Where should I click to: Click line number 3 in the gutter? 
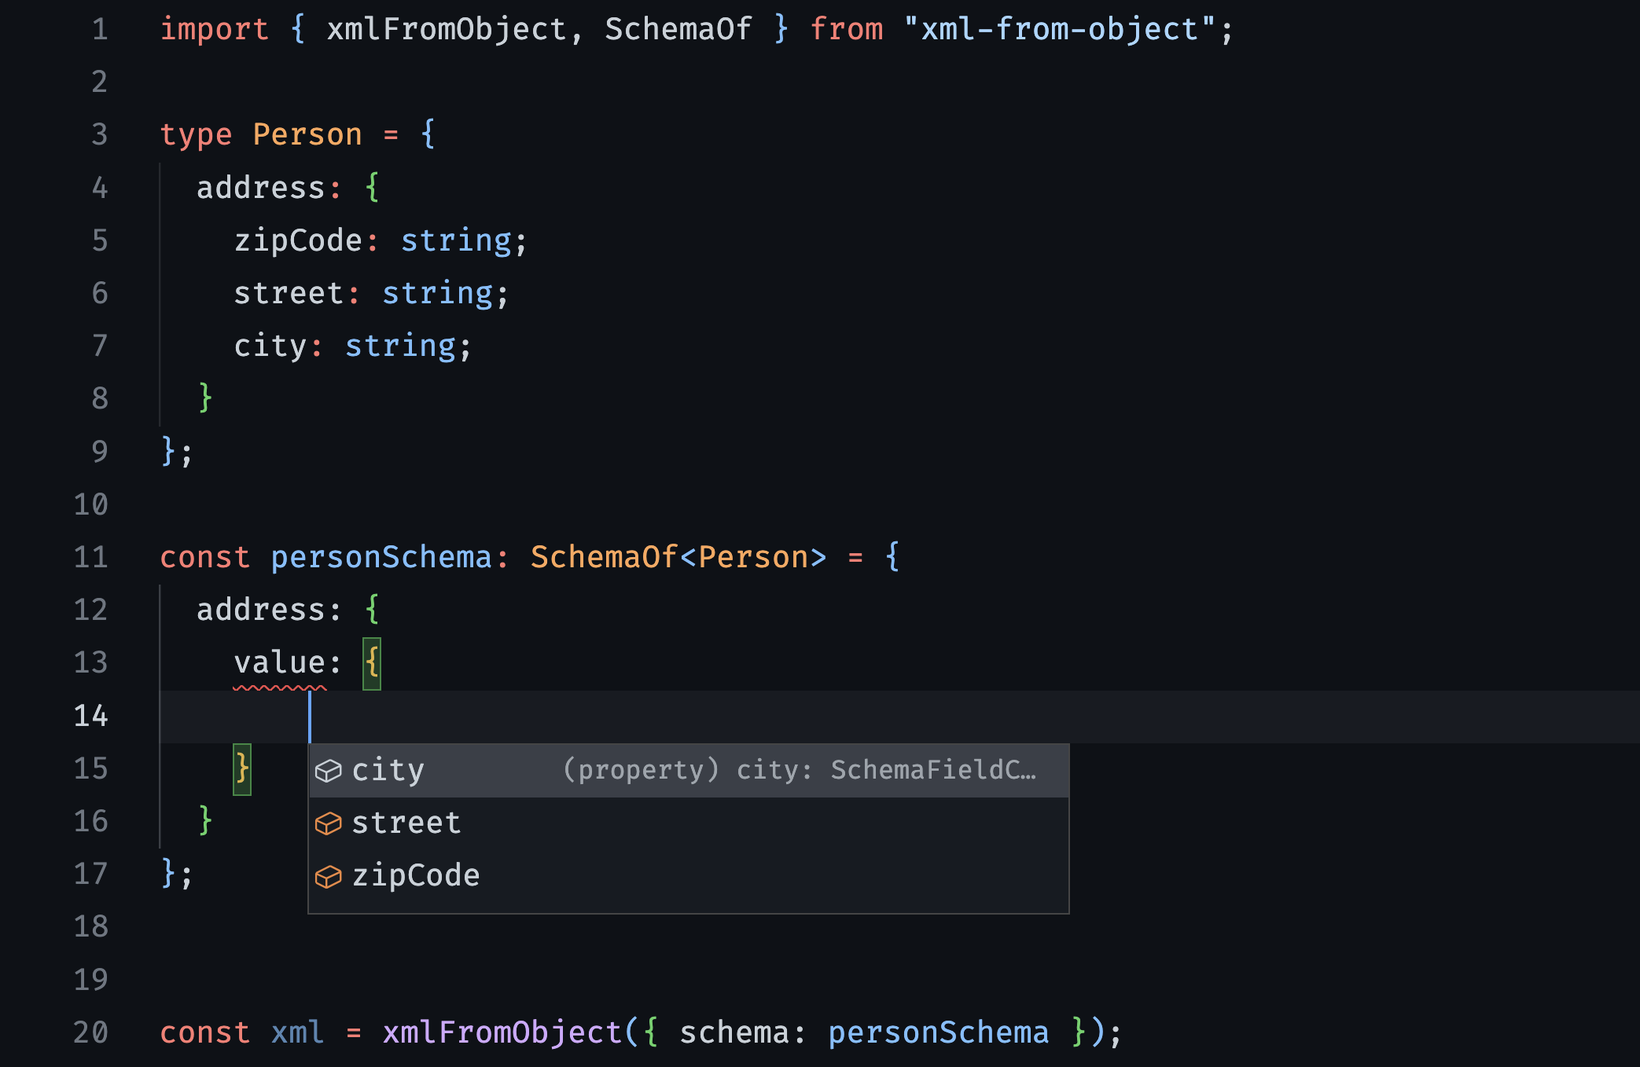click(x=99, y=135)
